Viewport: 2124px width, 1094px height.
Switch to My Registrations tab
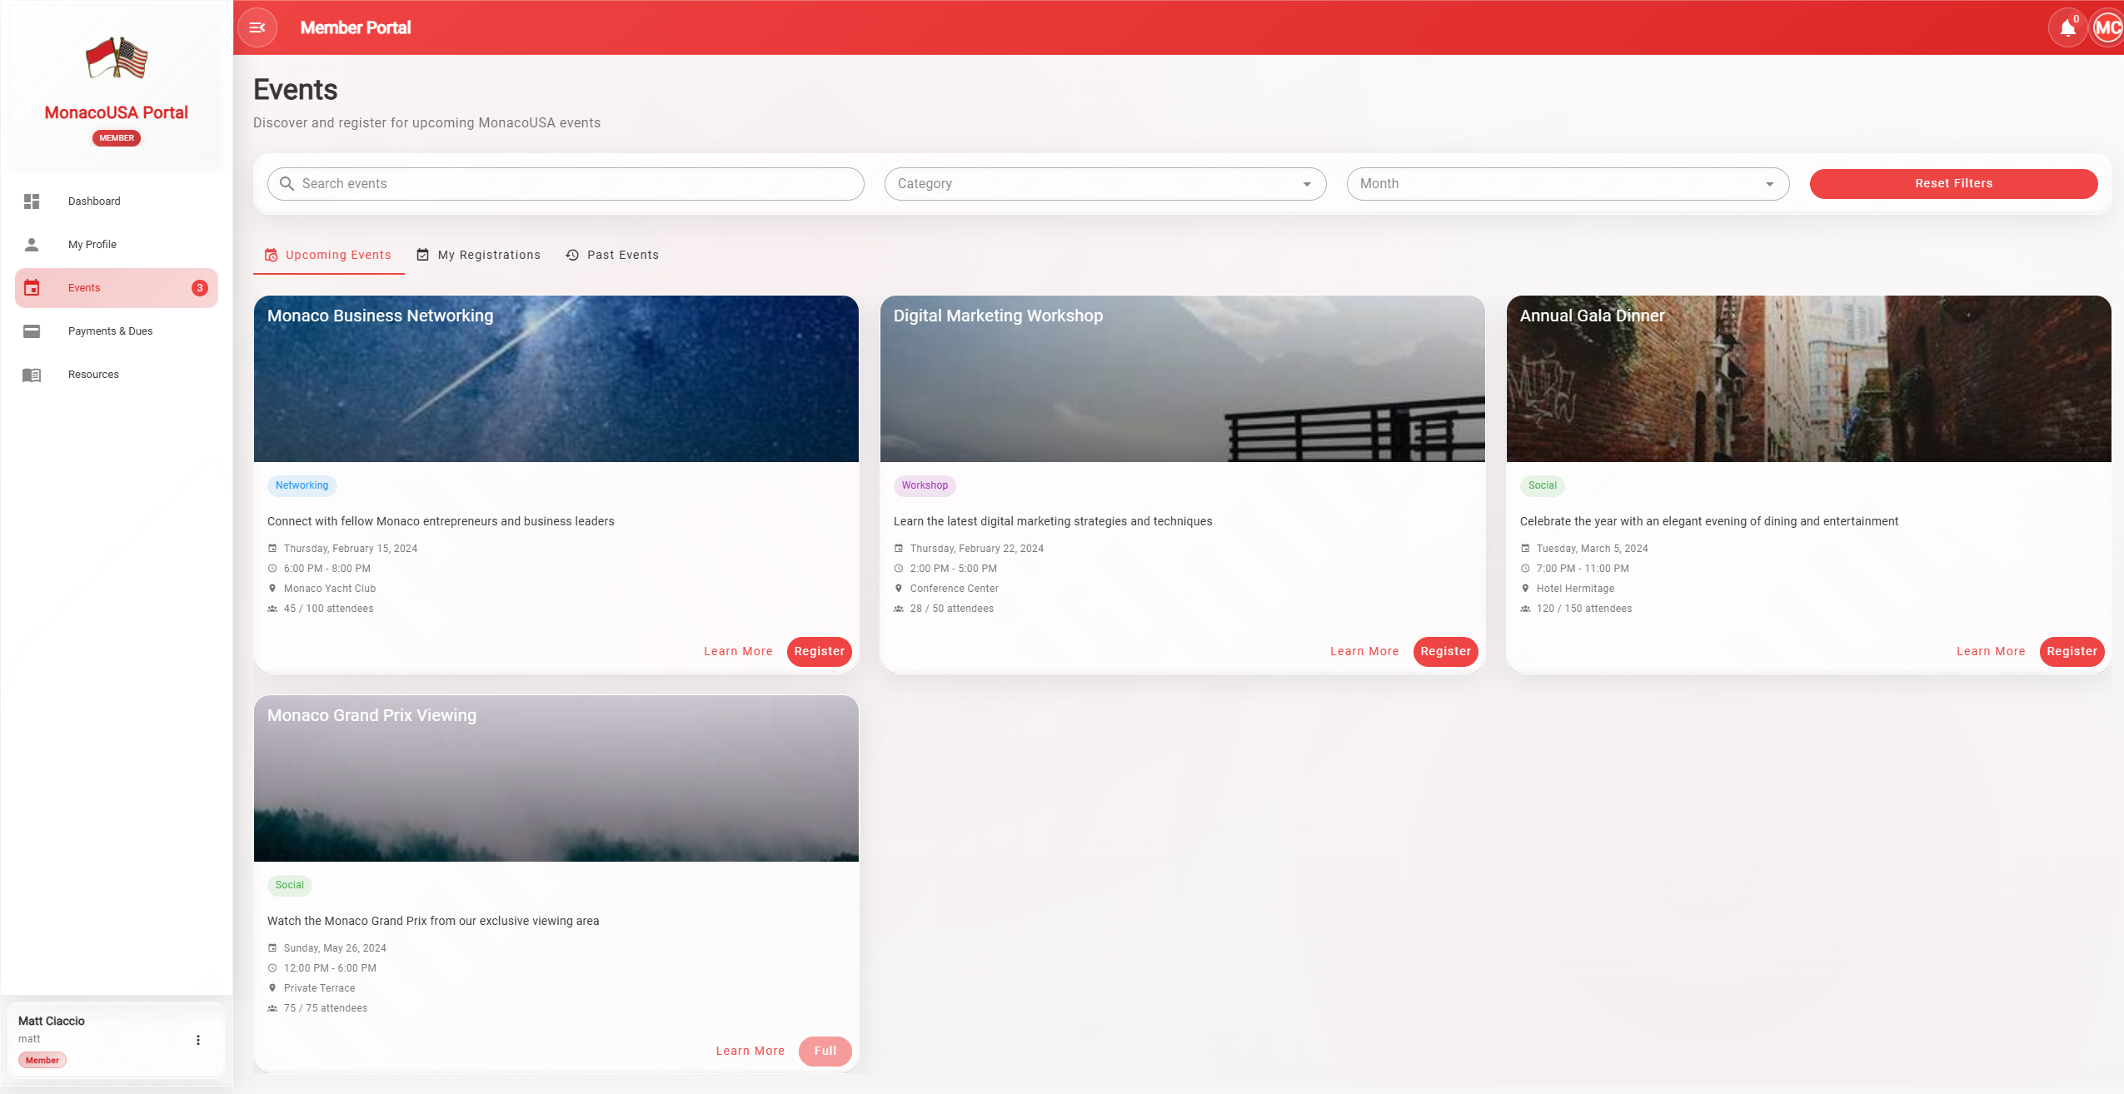coord(479,255)
